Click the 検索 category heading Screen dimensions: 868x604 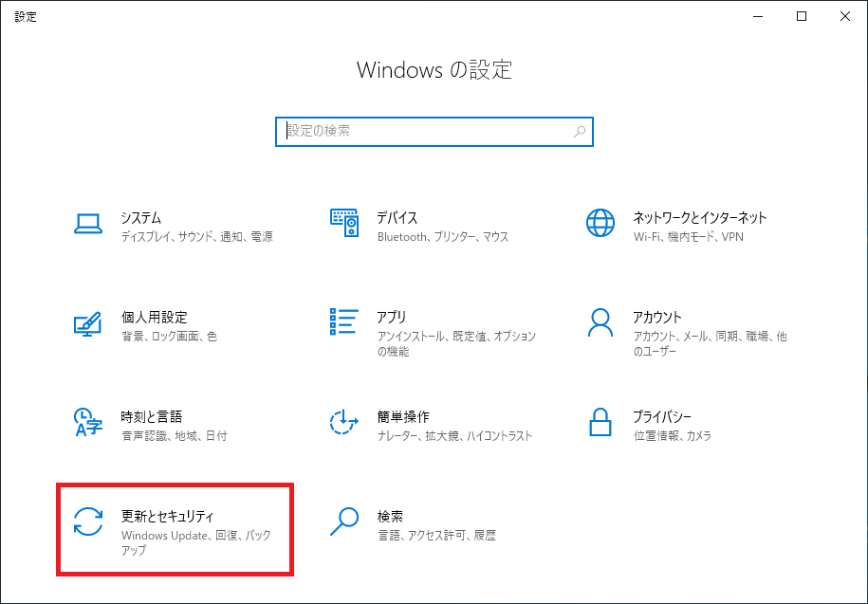click(x=390, y=516)
